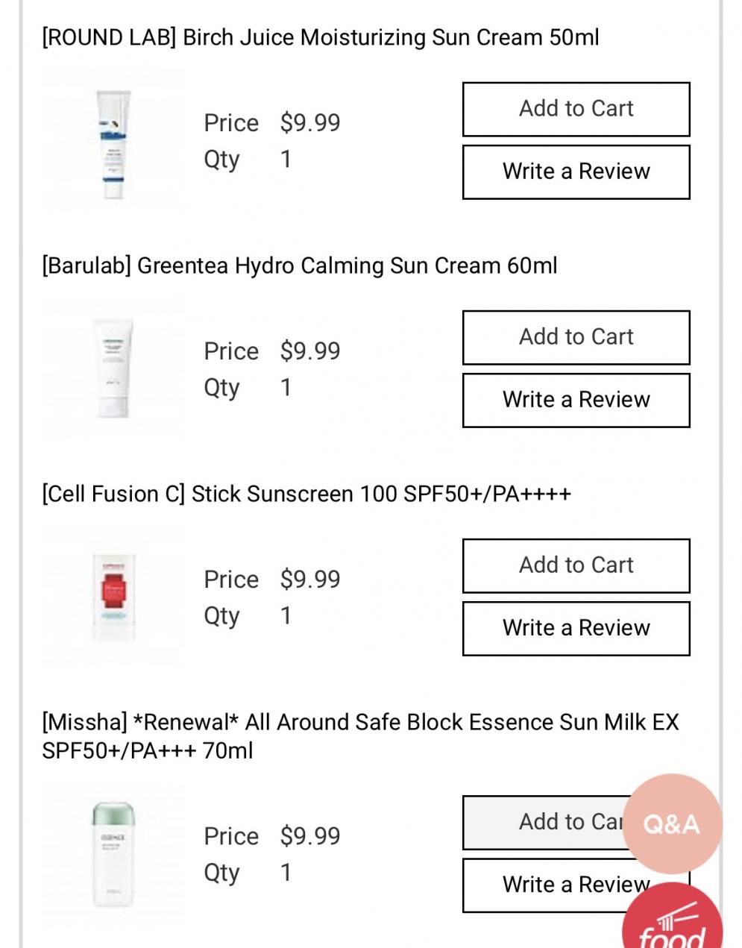Open Missha Essence Sun Milk thumbnail

[x=113, y=853]
